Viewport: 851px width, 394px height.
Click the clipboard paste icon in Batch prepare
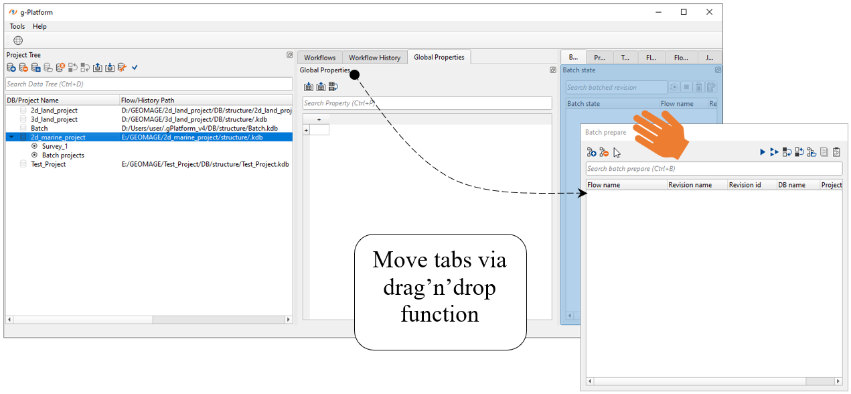836,153
